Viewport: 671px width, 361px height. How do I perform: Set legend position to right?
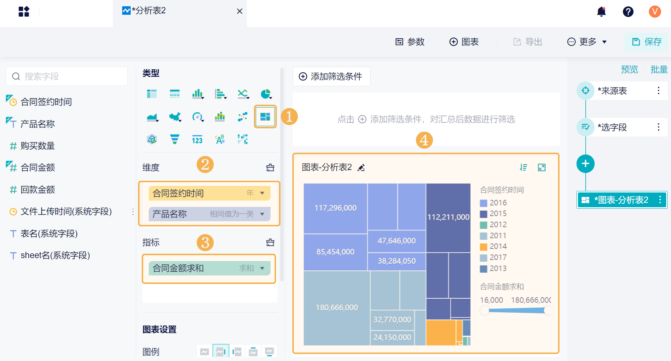click(x=221, y=352)
